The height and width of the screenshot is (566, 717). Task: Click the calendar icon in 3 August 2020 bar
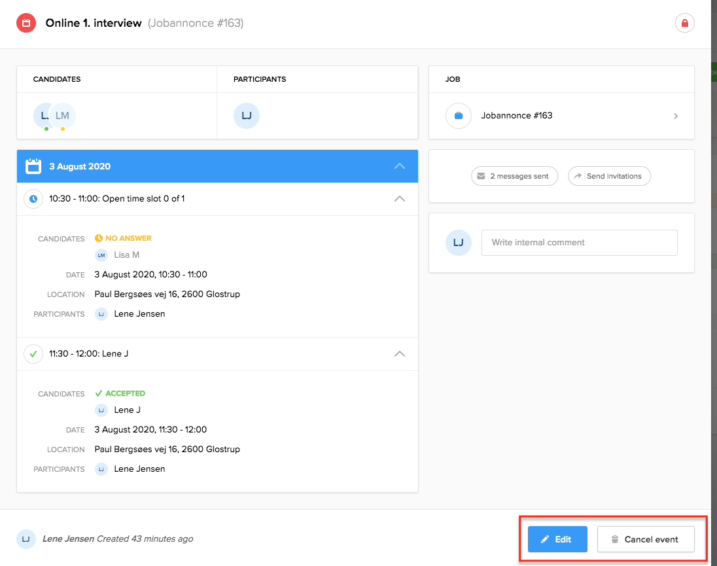coord(33,166)
